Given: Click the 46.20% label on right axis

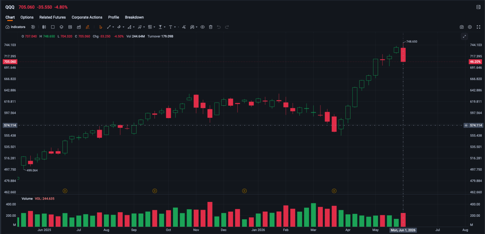Looking at the screenshot, I should point(475,62).
